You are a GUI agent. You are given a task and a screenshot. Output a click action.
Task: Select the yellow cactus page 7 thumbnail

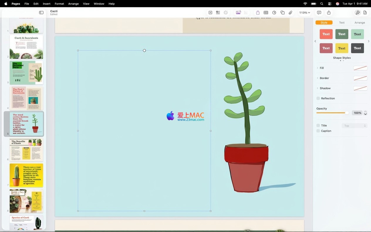(x=26, y=175)
